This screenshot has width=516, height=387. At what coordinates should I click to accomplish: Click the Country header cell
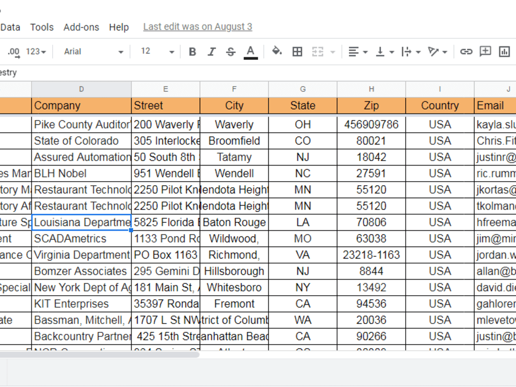440,106
